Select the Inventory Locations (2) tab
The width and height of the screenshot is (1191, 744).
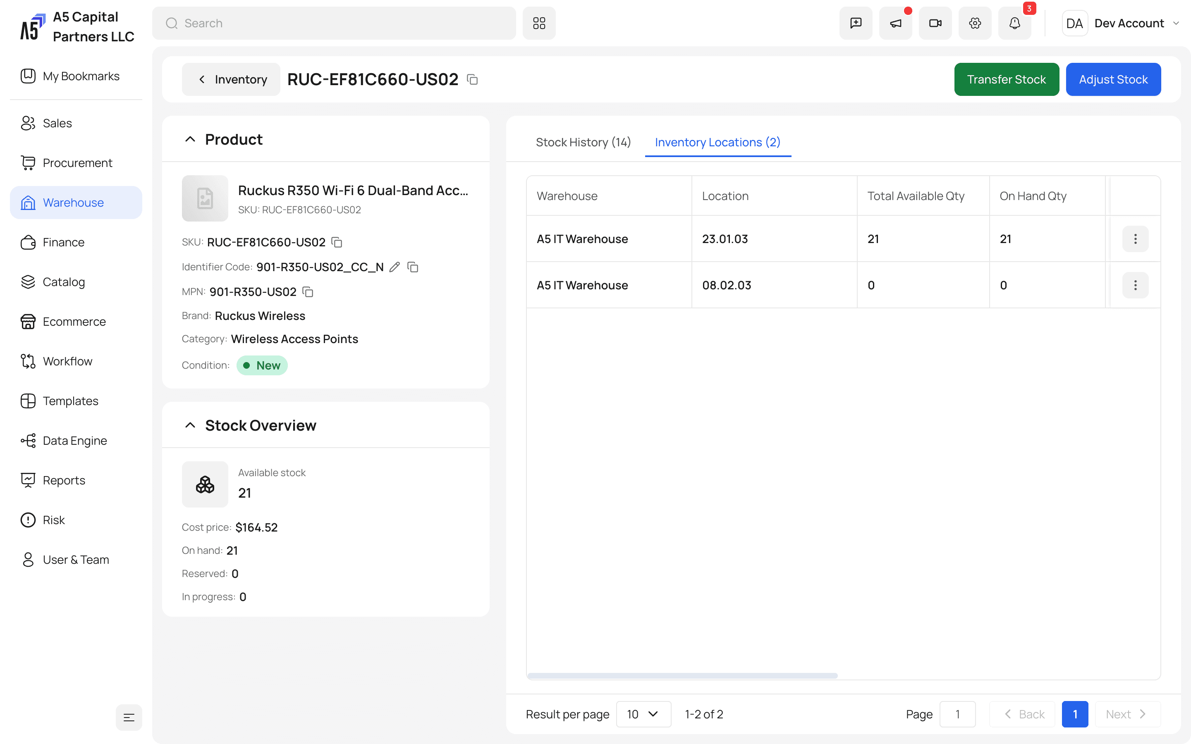coord(717,142)
